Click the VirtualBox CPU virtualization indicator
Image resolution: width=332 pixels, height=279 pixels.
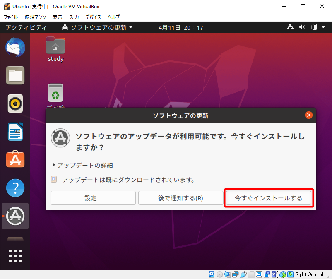pyautogui.click(x=275, y=274)
